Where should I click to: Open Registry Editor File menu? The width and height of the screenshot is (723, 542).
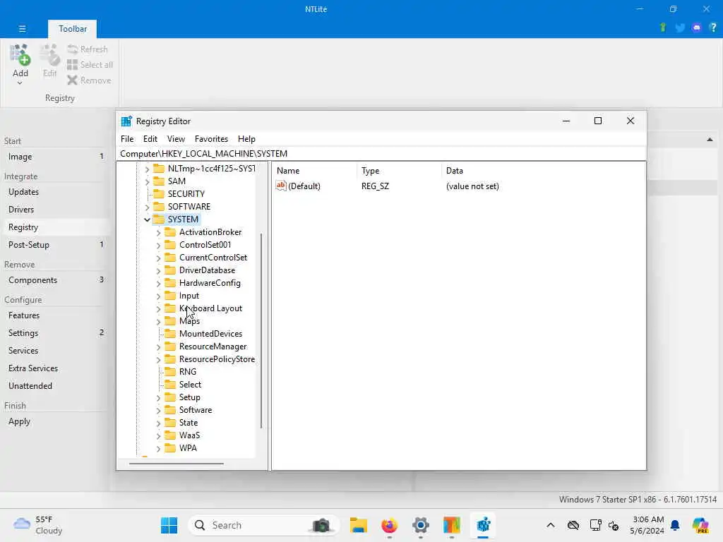pos(127,139)
